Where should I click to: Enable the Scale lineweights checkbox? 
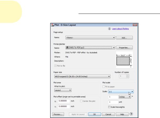pos(109,107)
